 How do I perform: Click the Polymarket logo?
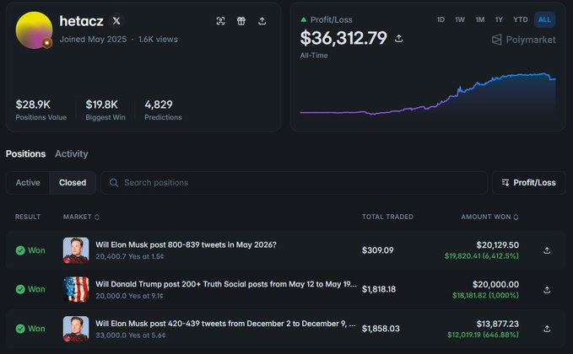[524, 40]
